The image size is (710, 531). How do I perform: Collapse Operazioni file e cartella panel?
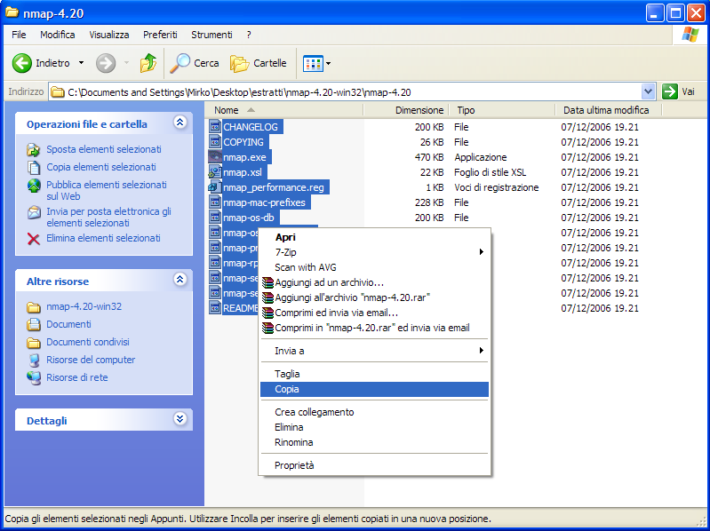tap(179, 123)
